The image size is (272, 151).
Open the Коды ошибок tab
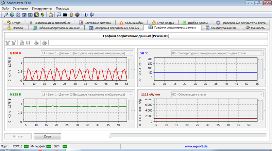[132, 23]
